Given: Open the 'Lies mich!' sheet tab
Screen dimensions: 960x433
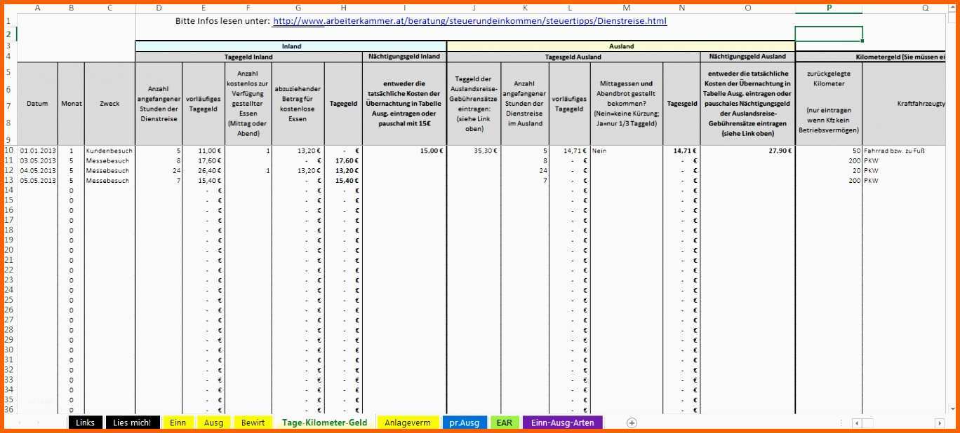Looking at the screenshot, I should coord(132,422).
